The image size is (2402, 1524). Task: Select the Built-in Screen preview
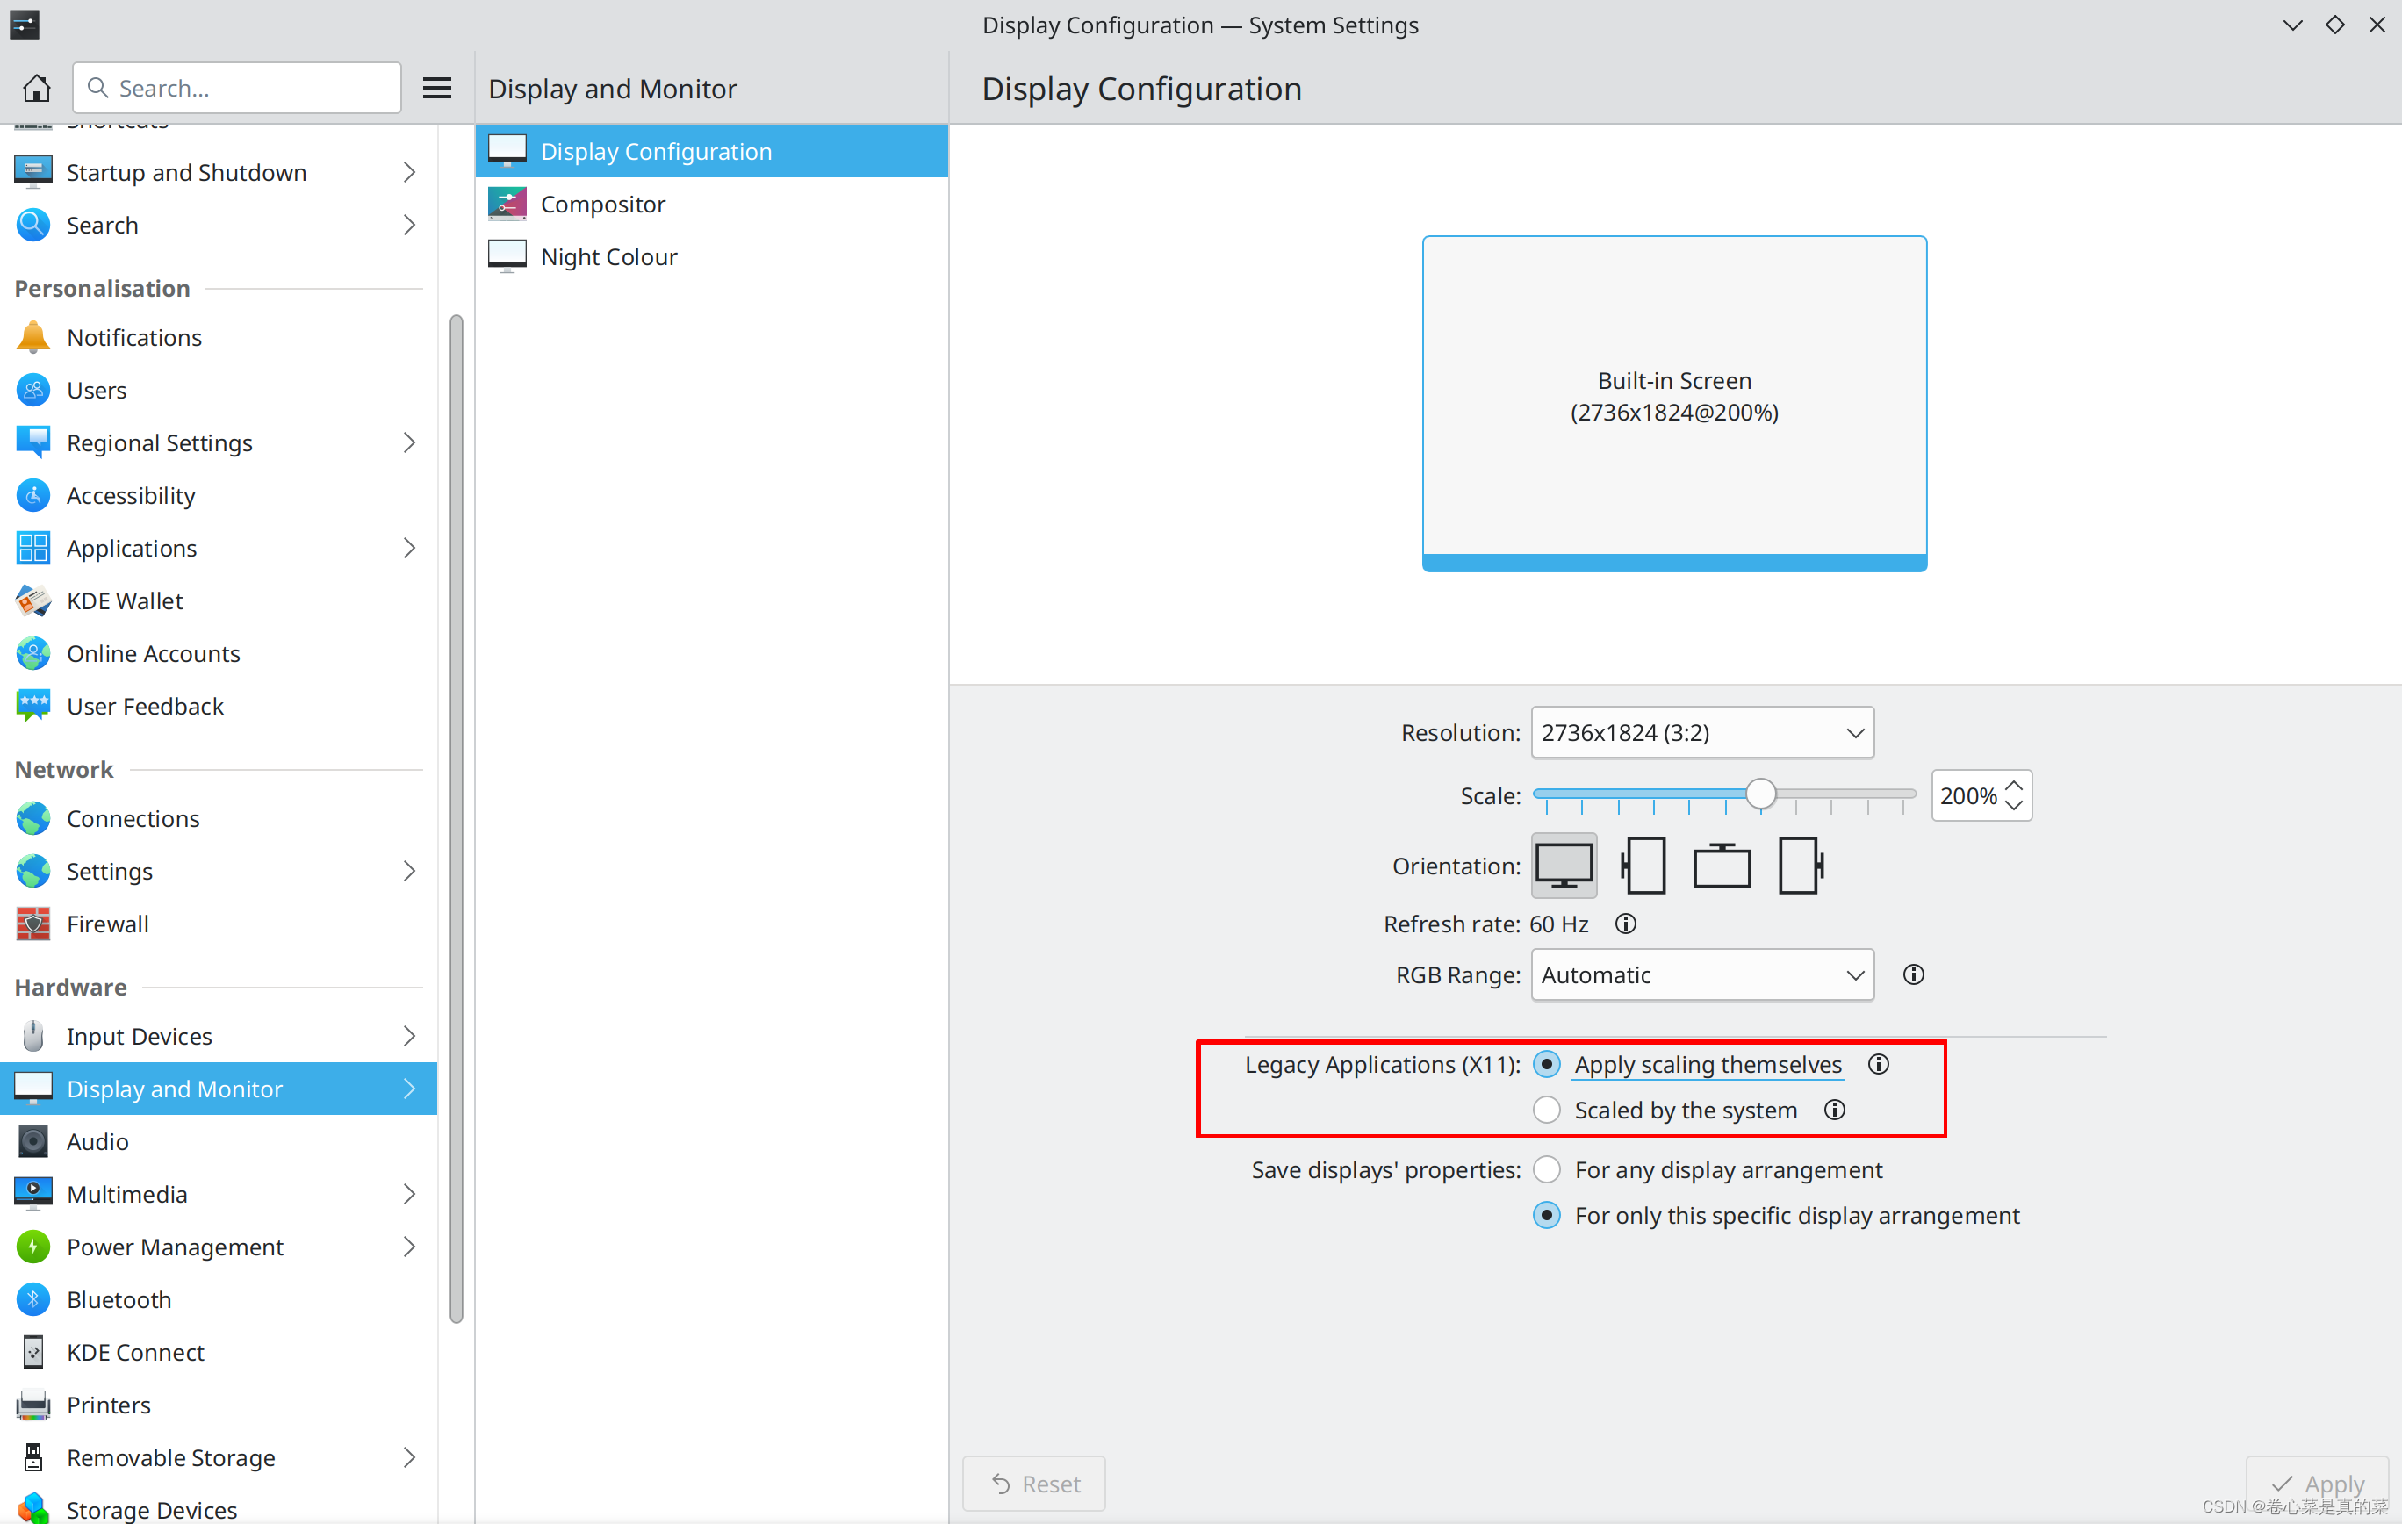[1674, 403]
